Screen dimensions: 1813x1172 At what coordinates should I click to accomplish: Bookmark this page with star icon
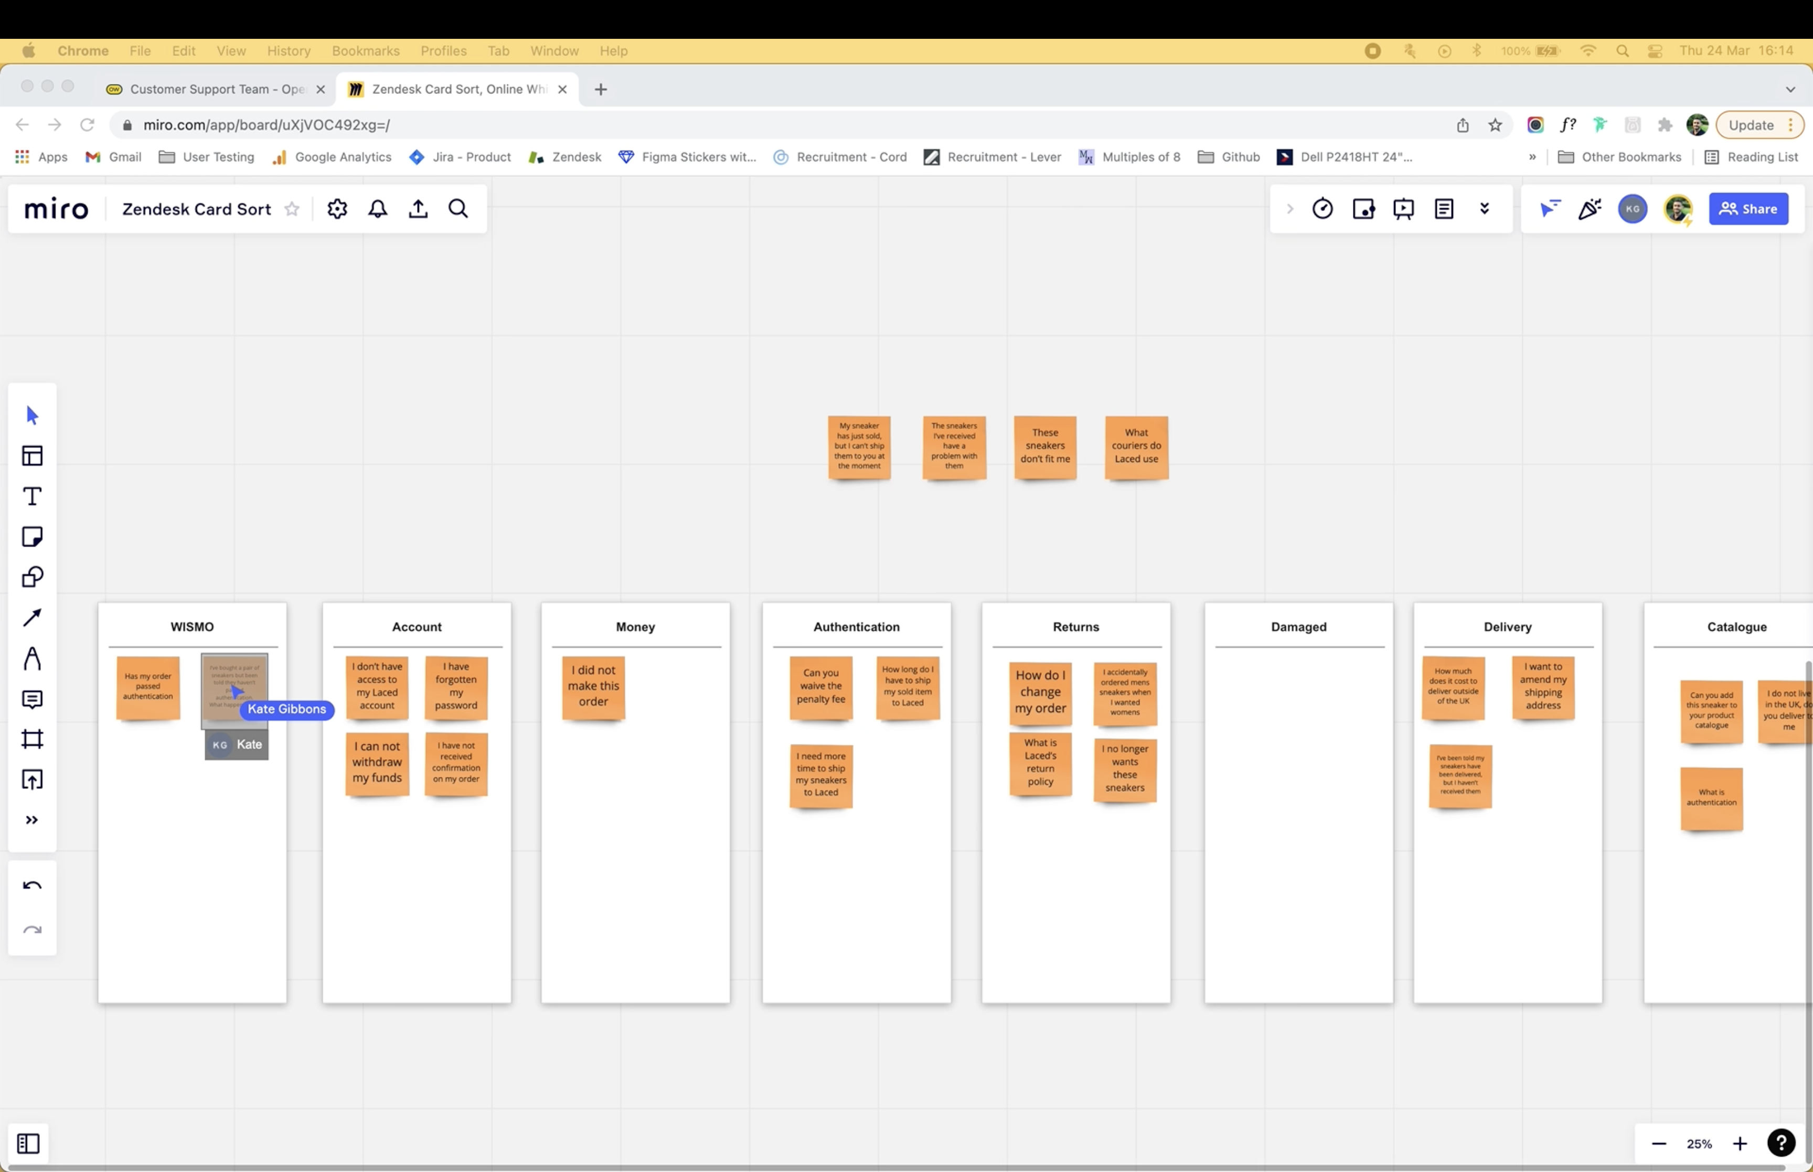tap(1495, 125)
